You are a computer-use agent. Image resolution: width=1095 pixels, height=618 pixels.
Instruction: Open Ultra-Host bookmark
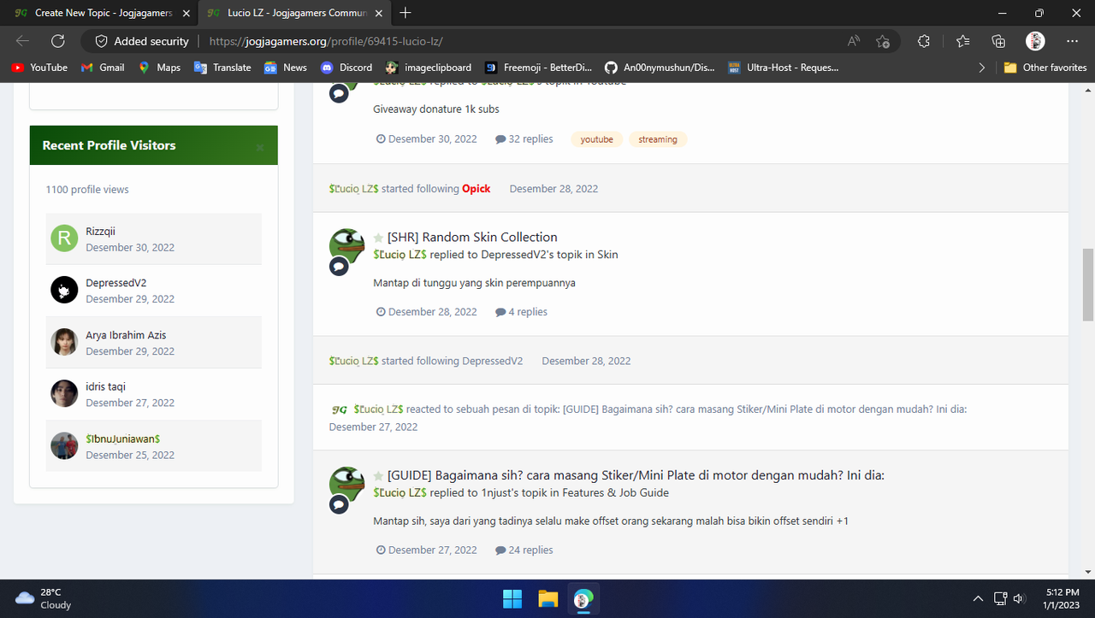click(783, 68)
